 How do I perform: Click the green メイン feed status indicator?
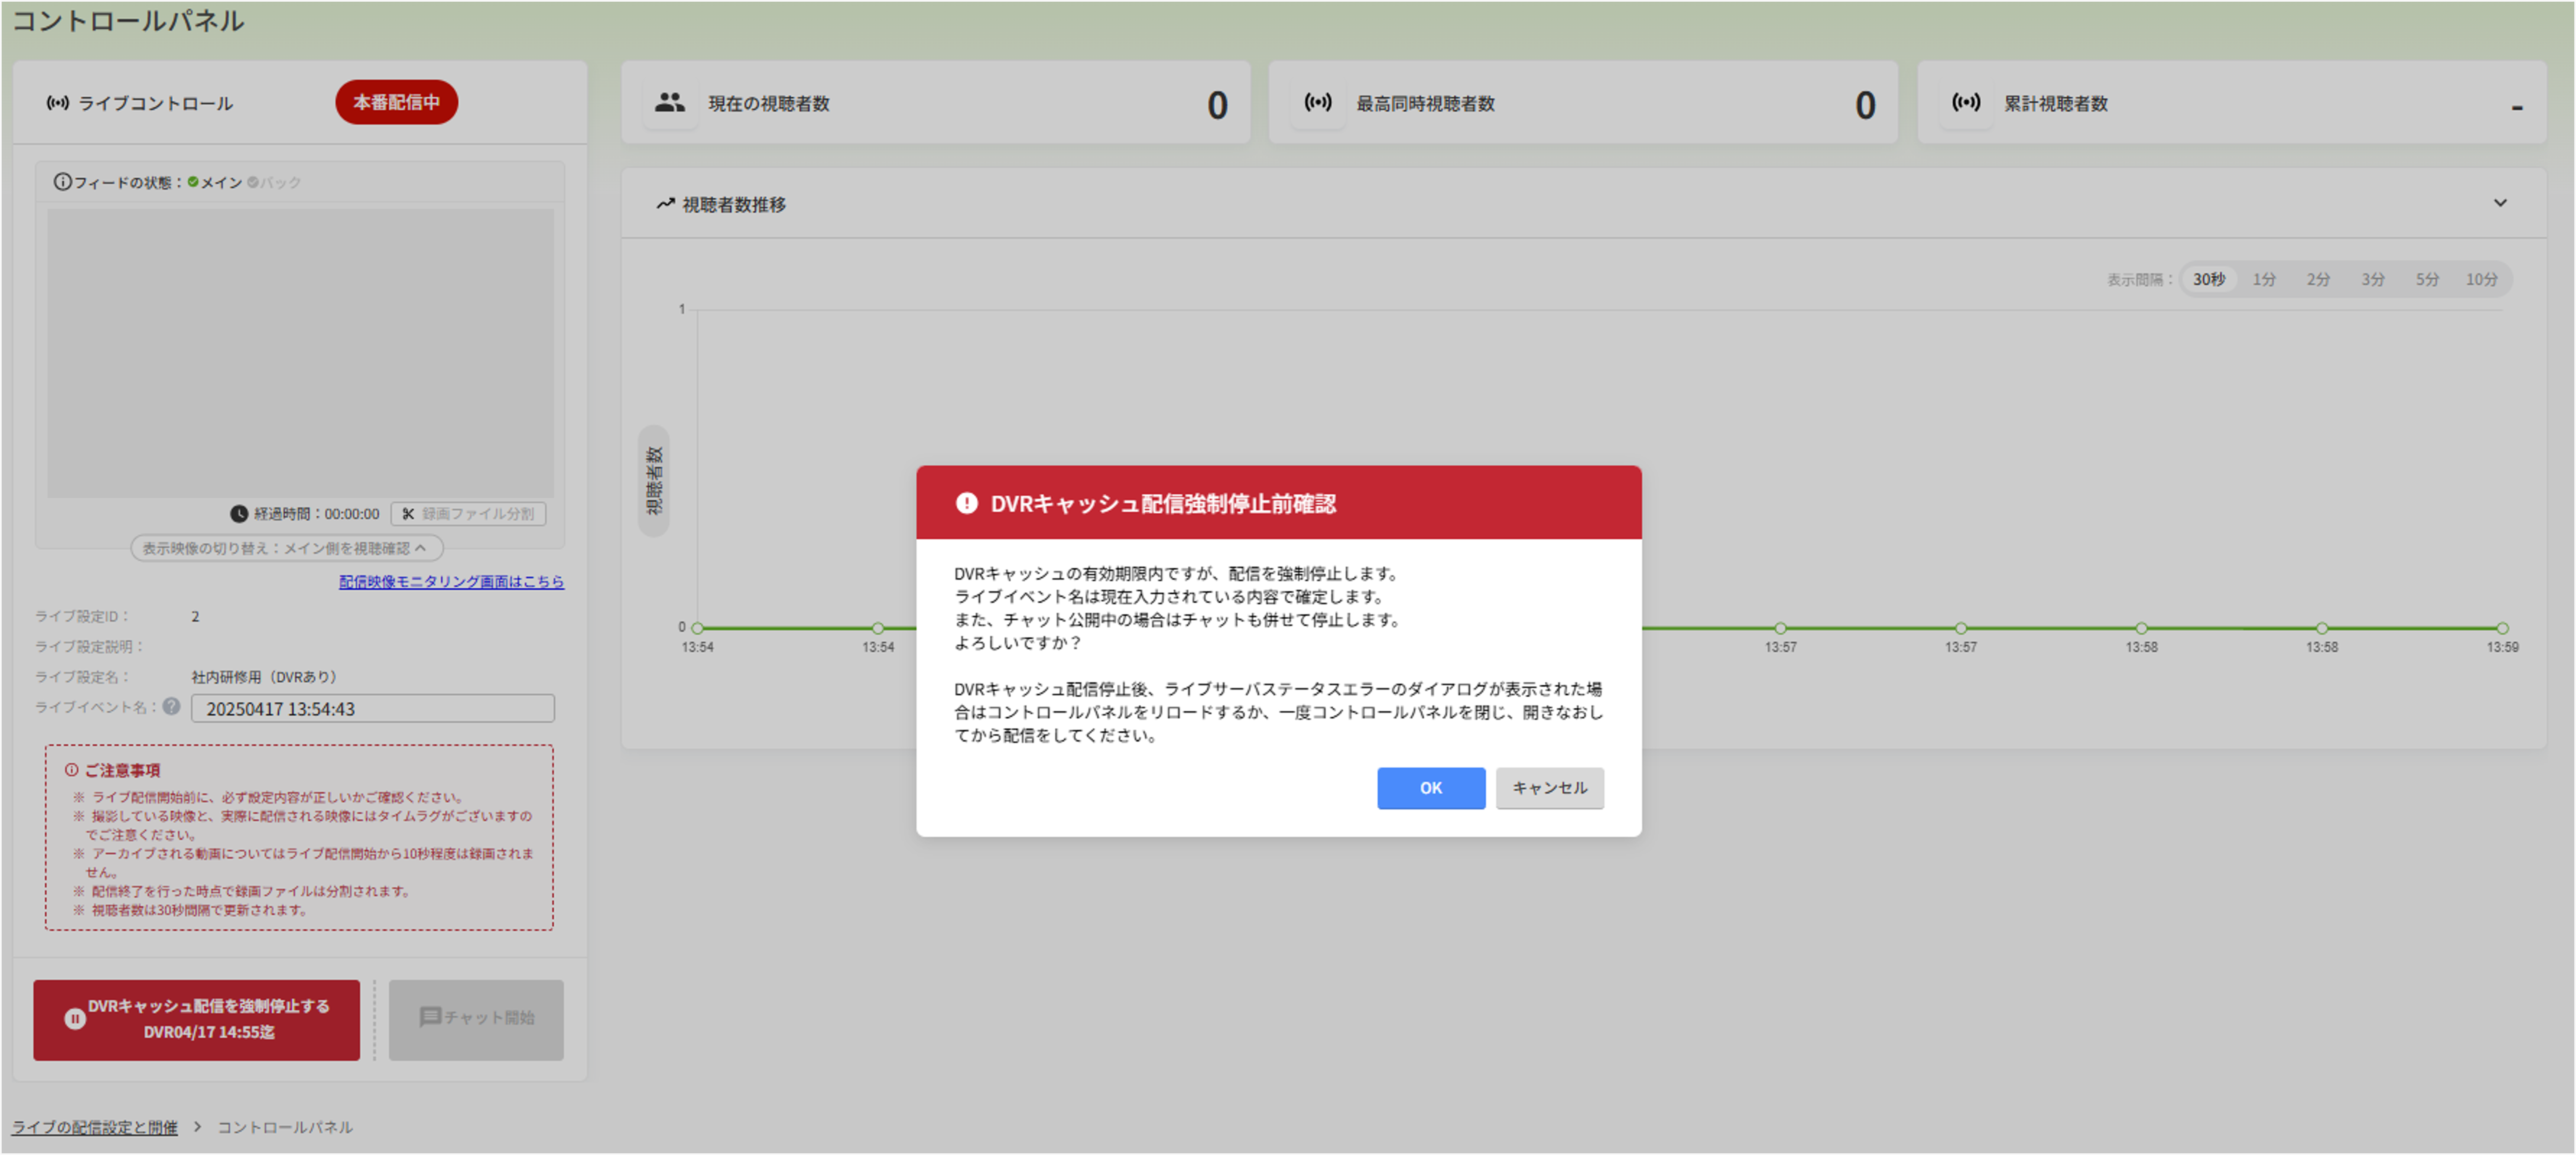193,182
